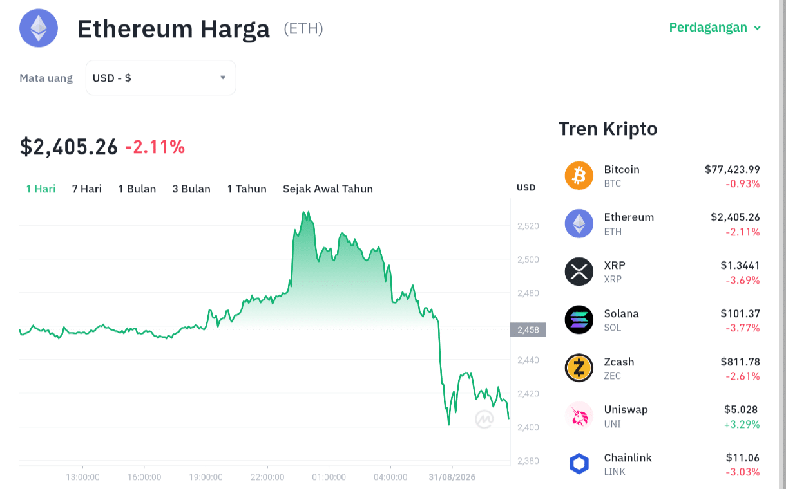Show the 3 Bulan chart range
Screen dimensions: 786x489
(191, 189)
